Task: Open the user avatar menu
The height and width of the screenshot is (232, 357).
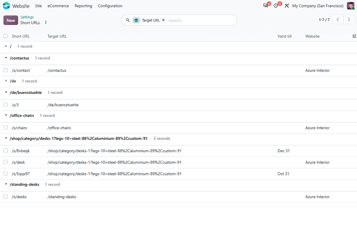Action: [x=350, y=6]
